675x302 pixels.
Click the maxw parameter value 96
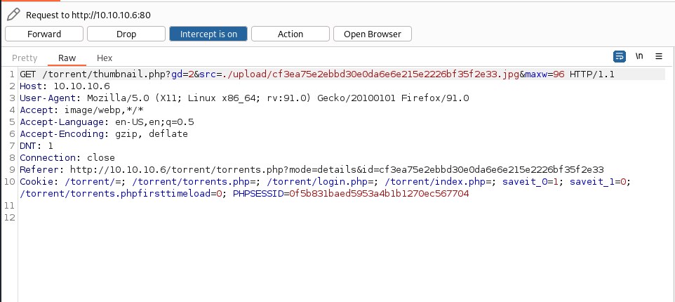tap(559, 74)
